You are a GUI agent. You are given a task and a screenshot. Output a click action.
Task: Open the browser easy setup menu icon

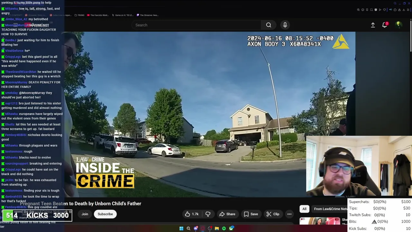pos(408,10)
